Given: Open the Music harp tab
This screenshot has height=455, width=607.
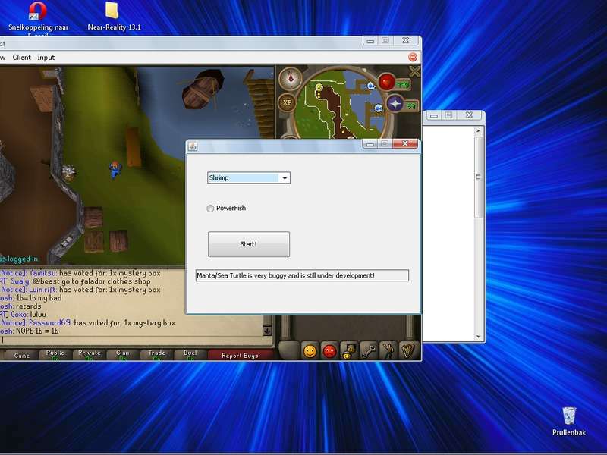Looking at the screenshot, I should [x=407, y=351].
